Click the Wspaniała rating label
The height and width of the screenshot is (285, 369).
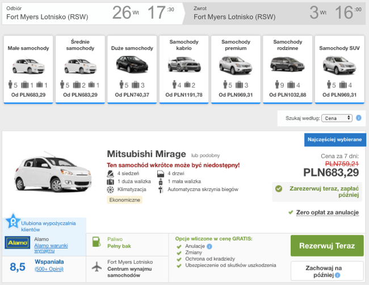[49, 262]
